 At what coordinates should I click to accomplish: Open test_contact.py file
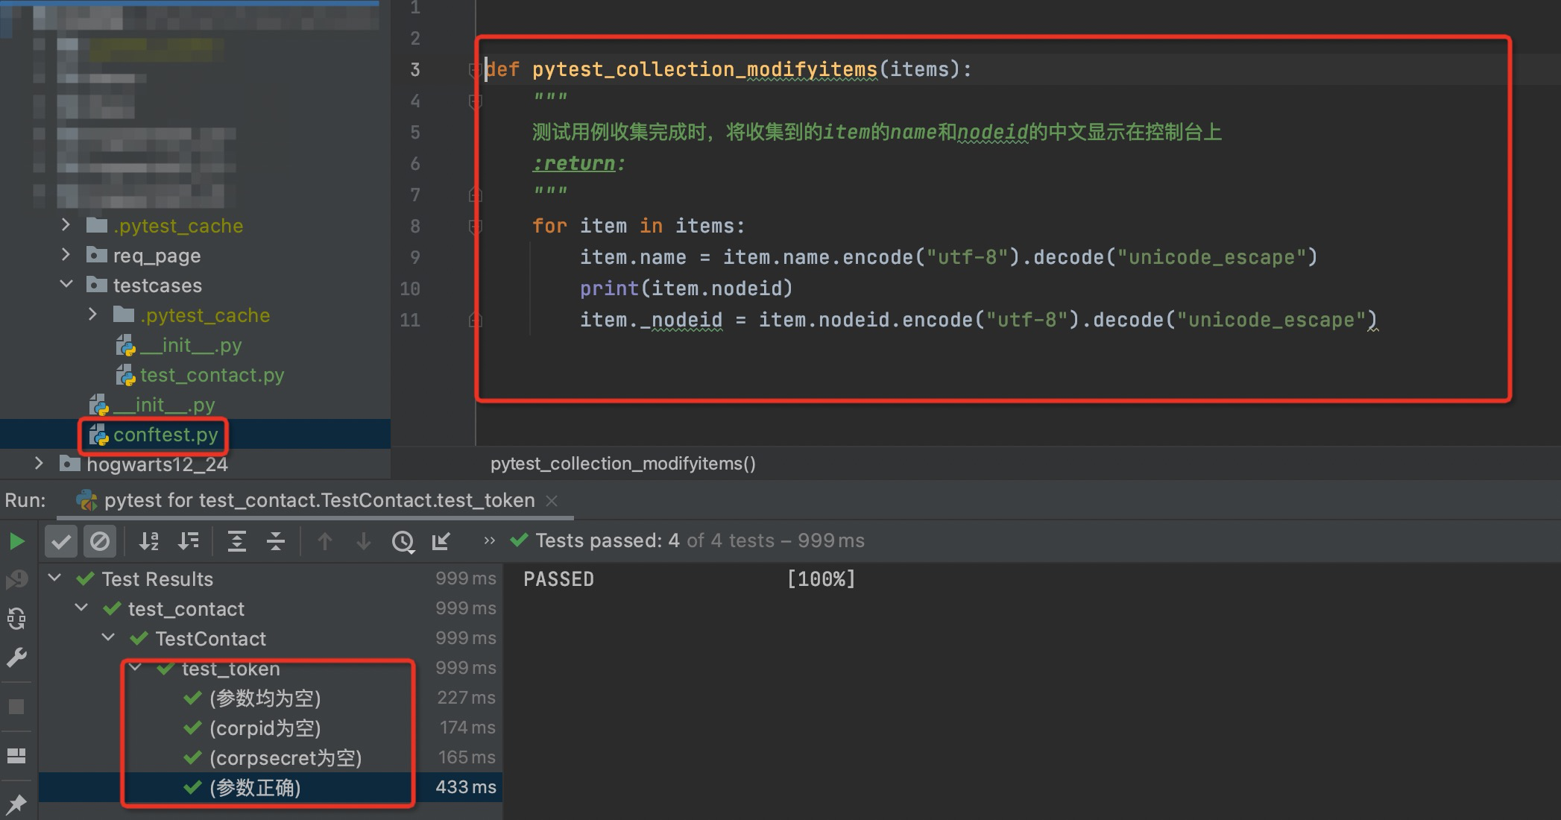212,375
